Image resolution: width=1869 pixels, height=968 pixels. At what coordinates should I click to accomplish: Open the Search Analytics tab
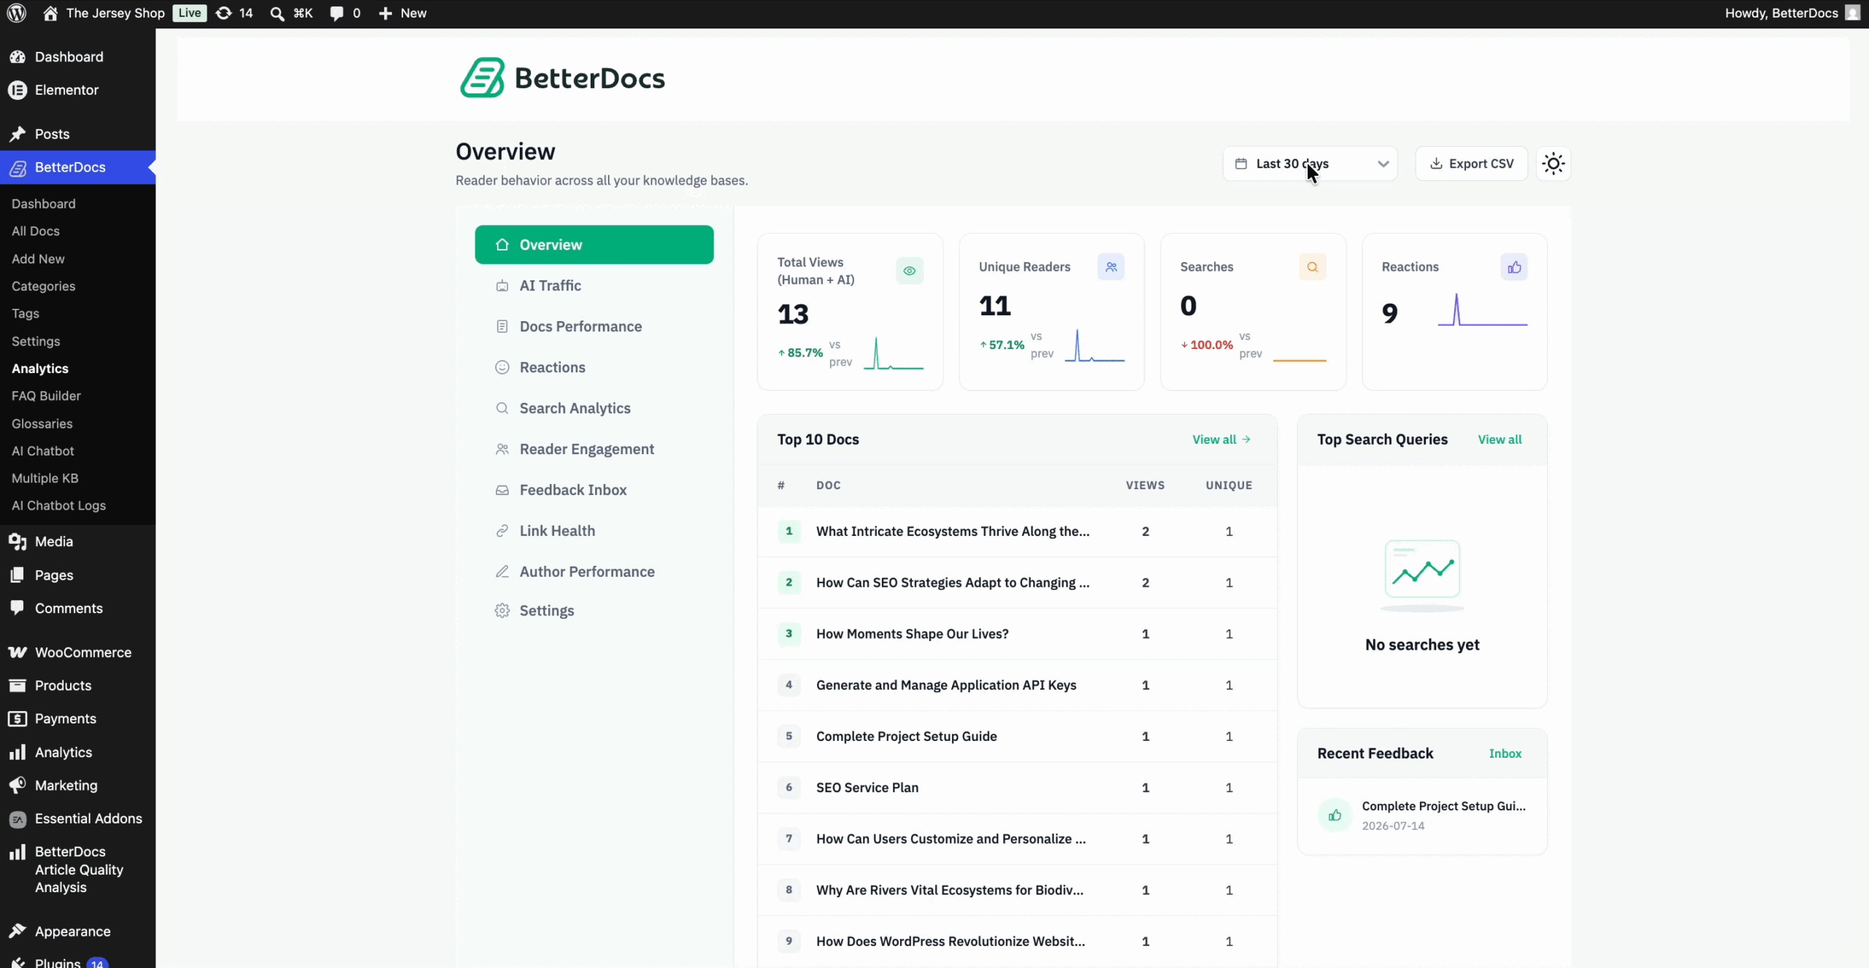594,408
